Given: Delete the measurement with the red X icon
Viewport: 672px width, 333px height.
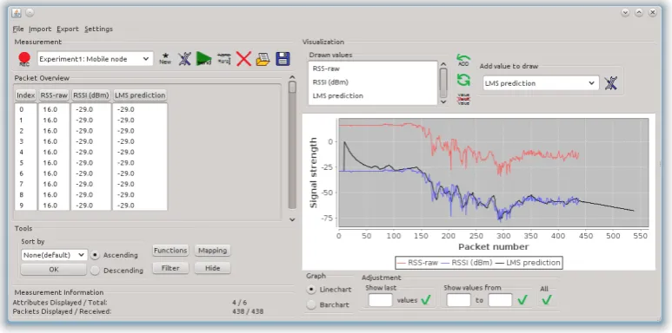Looking at the screenshot, I should tap(243, 59).
